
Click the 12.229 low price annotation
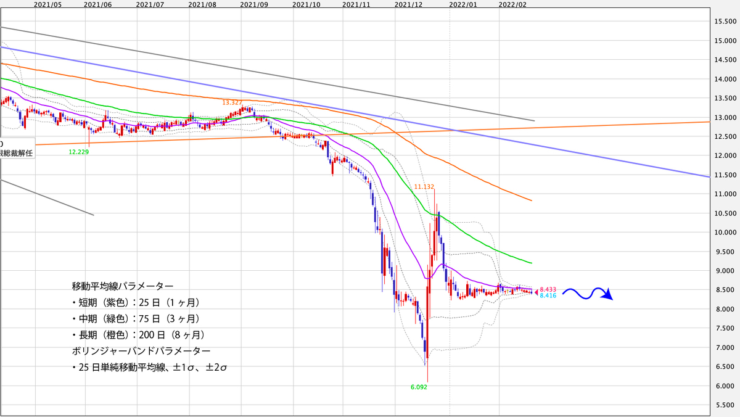pyautogui.click(x=78, y=151)
